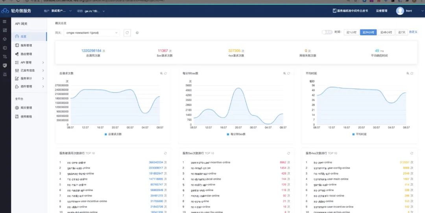Viewport: 425px width, 213px height.
Task: Click the gear icon beside gateway refresh
Action: (x=137, y=33)
